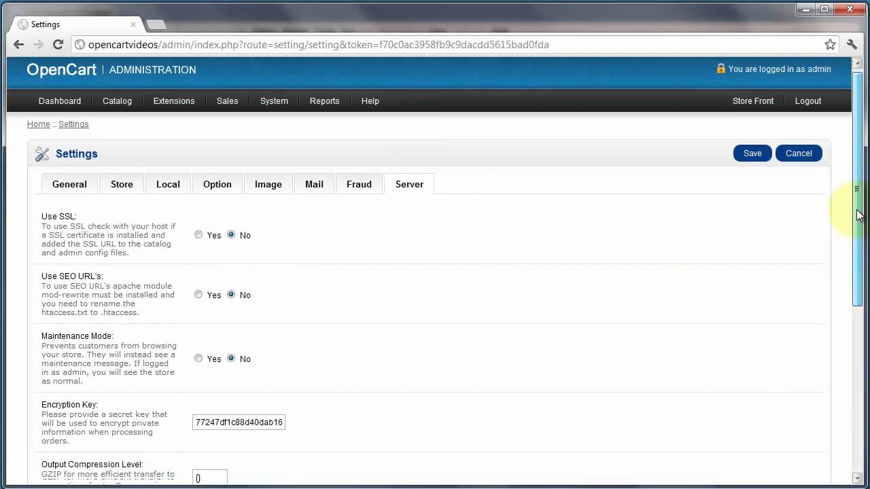Click the 'Encryption Key:' label
This screenshot has width=870, height=489.
(x=69, y=405)
